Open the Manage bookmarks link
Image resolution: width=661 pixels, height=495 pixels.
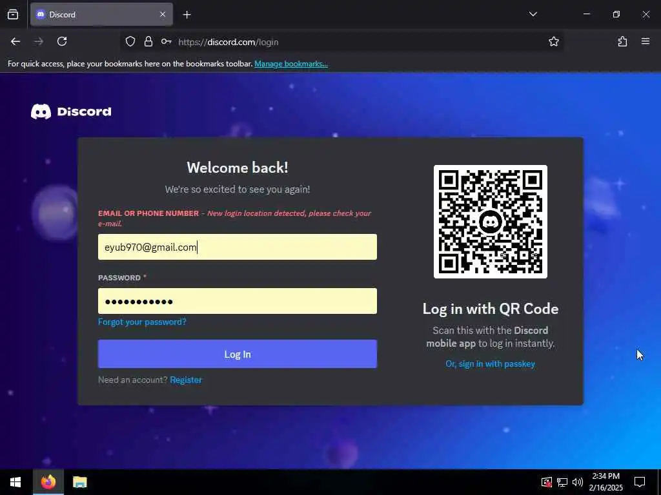coord(291,64)
